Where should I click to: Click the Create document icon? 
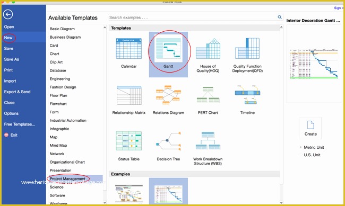[x=310, y=128]
